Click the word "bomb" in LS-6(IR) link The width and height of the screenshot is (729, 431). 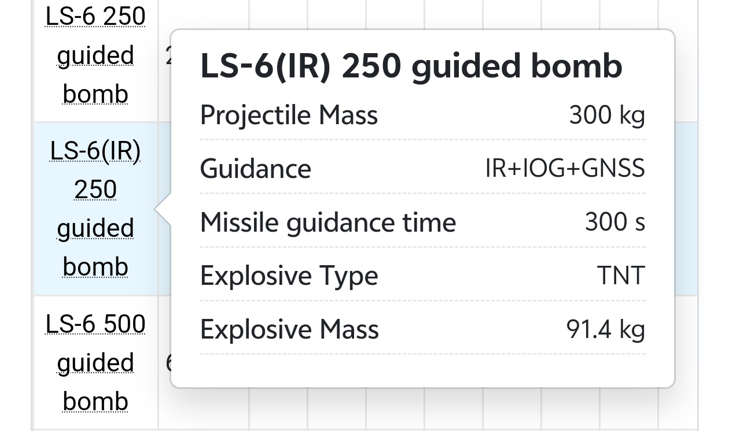[95, 267]
